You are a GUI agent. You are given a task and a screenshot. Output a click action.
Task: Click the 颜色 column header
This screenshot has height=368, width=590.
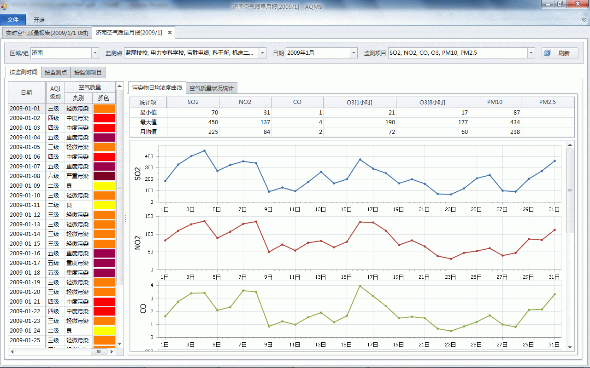(x=104, y=98)
